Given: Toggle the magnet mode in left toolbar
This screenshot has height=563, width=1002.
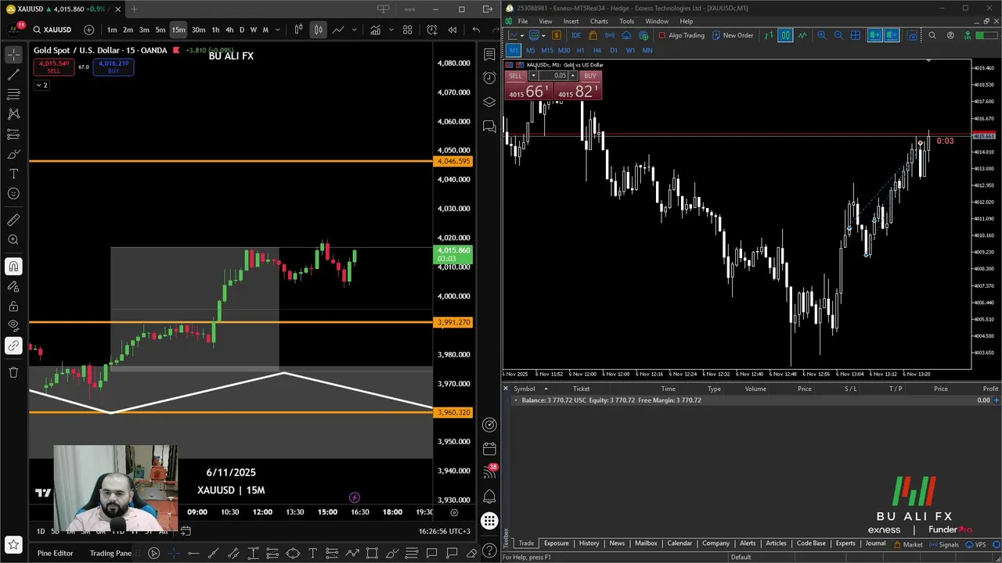Looking at the screenshot, I should click(x=13, y=267).
